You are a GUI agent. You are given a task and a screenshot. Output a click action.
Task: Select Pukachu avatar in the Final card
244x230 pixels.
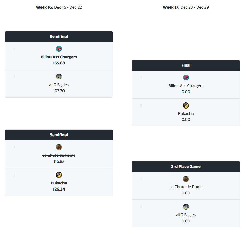pyautogui.click(x=186, y=105)
